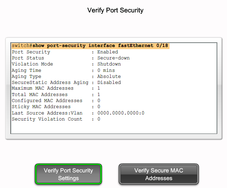Select the Configured MAC Addresses line

(56, 101)
